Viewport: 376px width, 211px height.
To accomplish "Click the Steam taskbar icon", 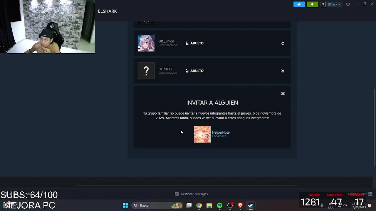I will (251, 205).
